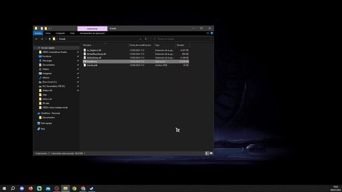This screenshot has height=192, width=342.
Task: Click quick access toolbar properties icon
Action: pyautogui.click(x=42, y=28)
